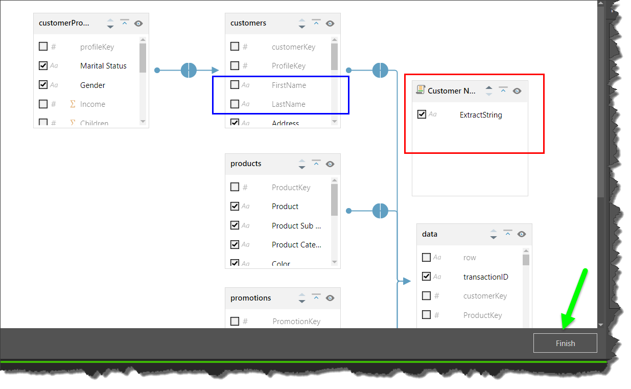Uncheck the Marital Status checkbox

43,65
